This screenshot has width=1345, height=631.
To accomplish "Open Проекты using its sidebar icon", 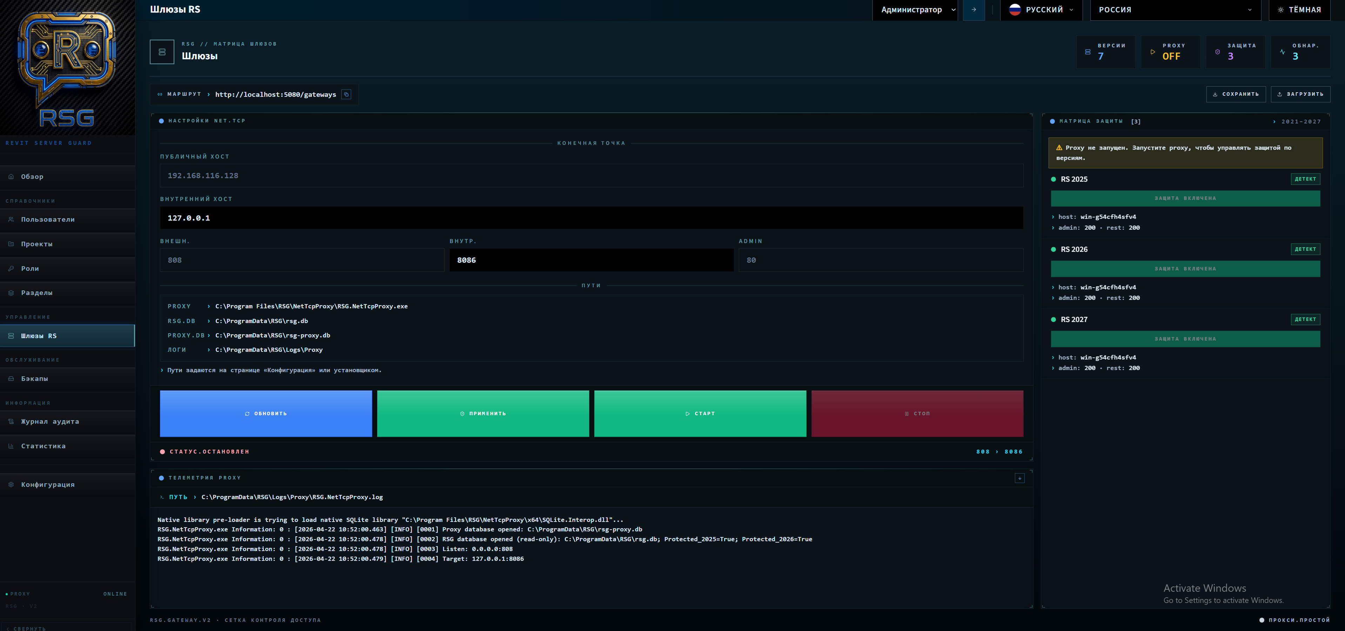I will tap(12, 244).
